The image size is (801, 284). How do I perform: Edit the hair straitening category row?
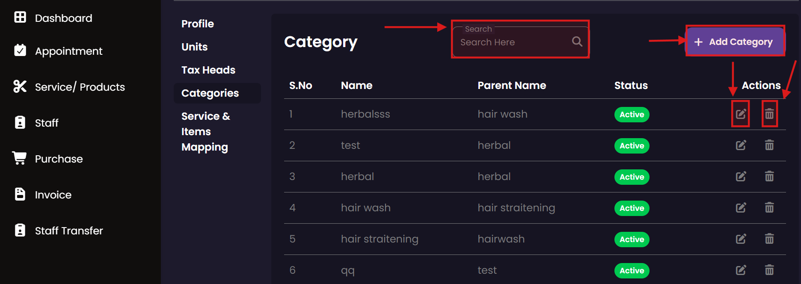[741, 239]
